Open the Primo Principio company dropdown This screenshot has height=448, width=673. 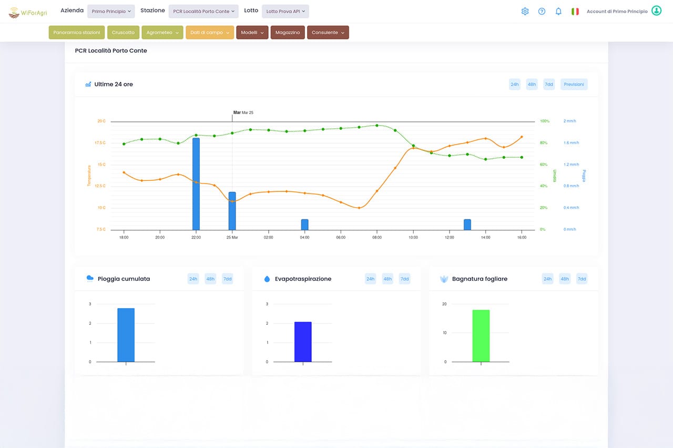110,11
